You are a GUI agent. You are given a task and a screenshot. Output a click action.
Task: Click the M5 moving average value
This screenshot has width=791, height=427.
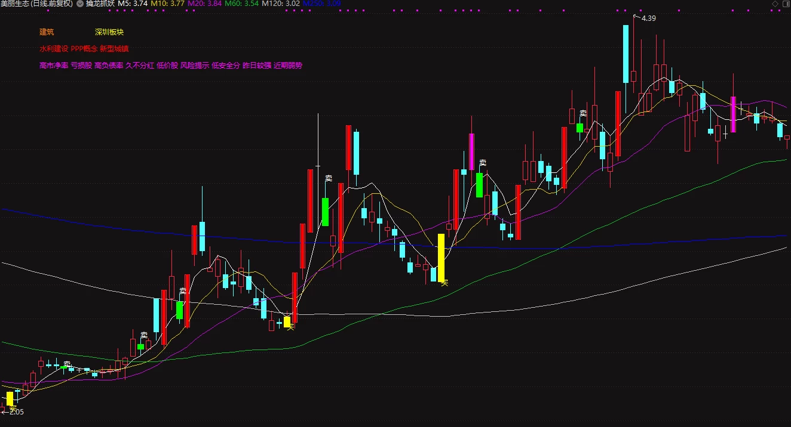pyautogui.click(x=132, y=4)
